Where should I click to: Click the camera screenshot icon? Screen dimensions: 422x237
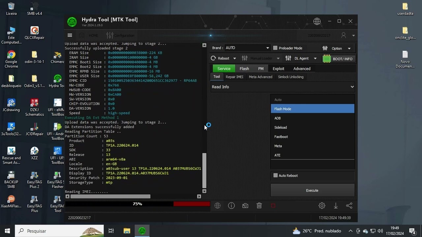tap(245, 206)
